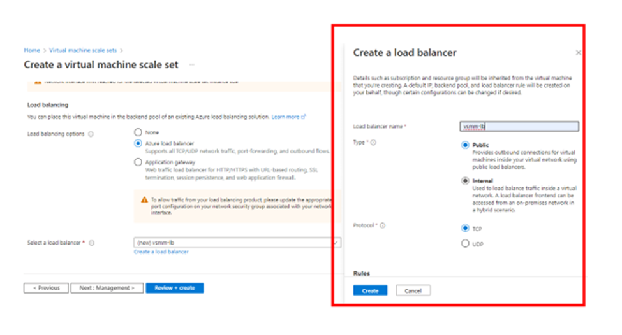Viewport: 622px width, 335px height.
Task: Click the info icon beside Select a load balancer
Action: pyautogui.click(x=92, y=243)
